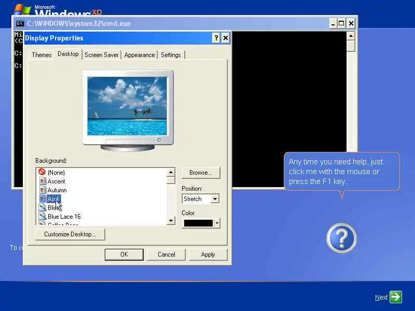Click the Azul wallpaper file icon
Screen dimensions: 415x311
tap(43, 199)
